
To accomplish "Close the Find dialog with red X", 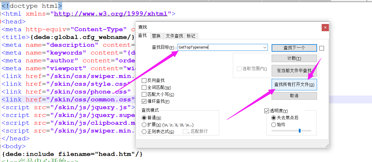I will coord(325,27).
